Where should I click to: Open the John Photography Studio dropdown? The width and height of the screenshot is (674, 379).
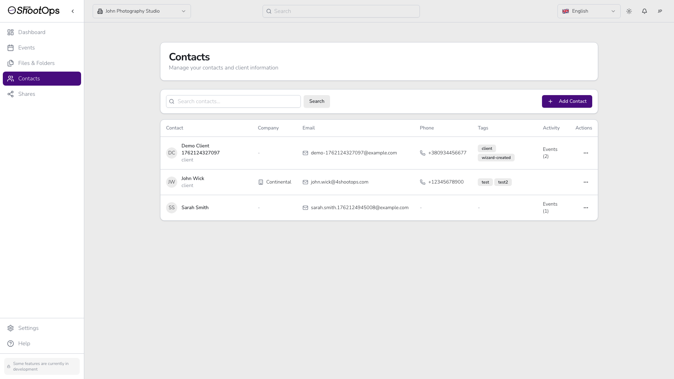pyautogui.click(x=141, y=11)
